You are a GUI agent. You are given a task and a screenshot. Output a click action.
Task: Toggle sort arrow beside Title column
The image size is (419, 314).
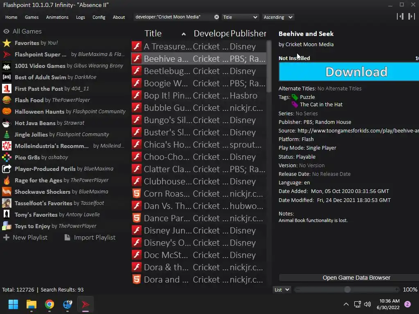pos(184,34)
